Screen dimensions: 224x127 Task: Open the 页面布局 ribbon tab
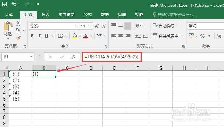coord(67,14)
